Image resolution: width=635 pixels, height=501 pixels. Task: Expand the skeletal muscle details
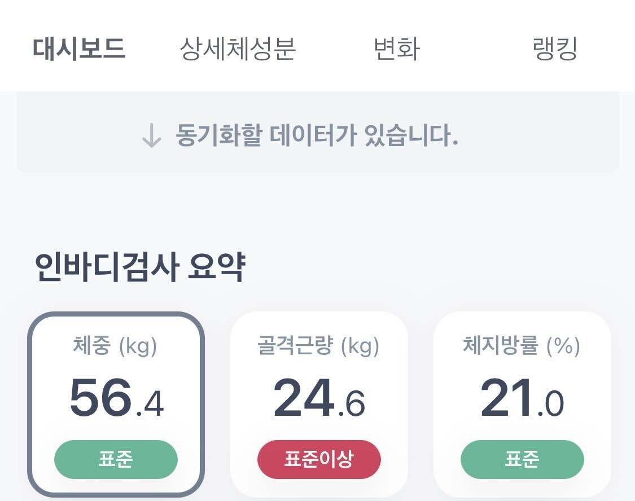click(x=320, y=401)
